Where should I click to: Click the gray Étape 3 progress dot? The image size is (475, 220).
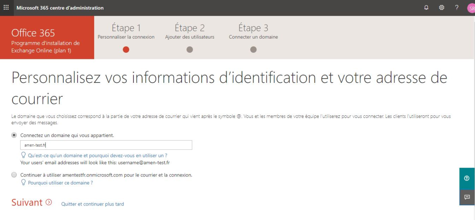point(254,49)
